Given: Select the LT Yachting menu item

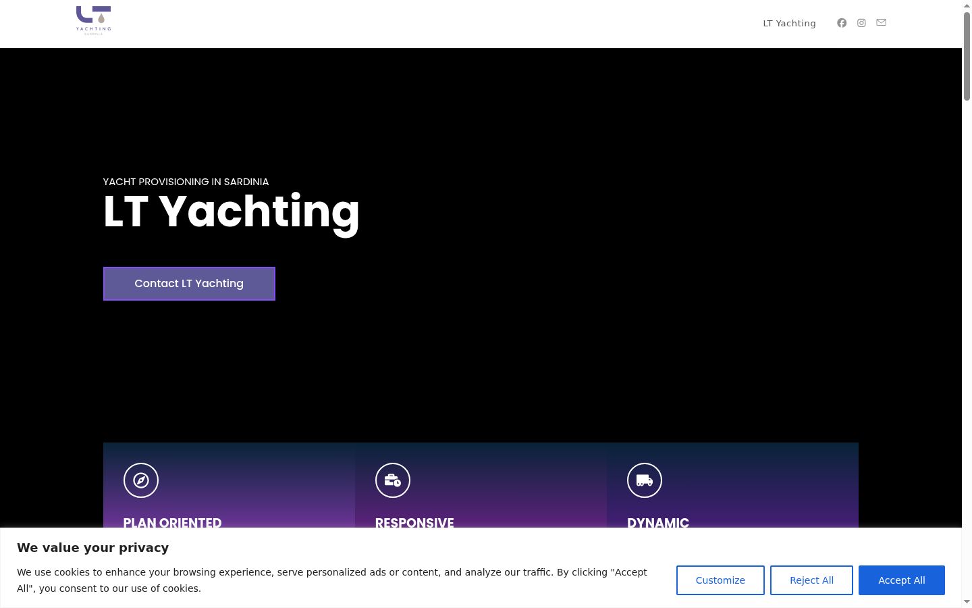Looking at the screenshot, I should tap(789, 23).
